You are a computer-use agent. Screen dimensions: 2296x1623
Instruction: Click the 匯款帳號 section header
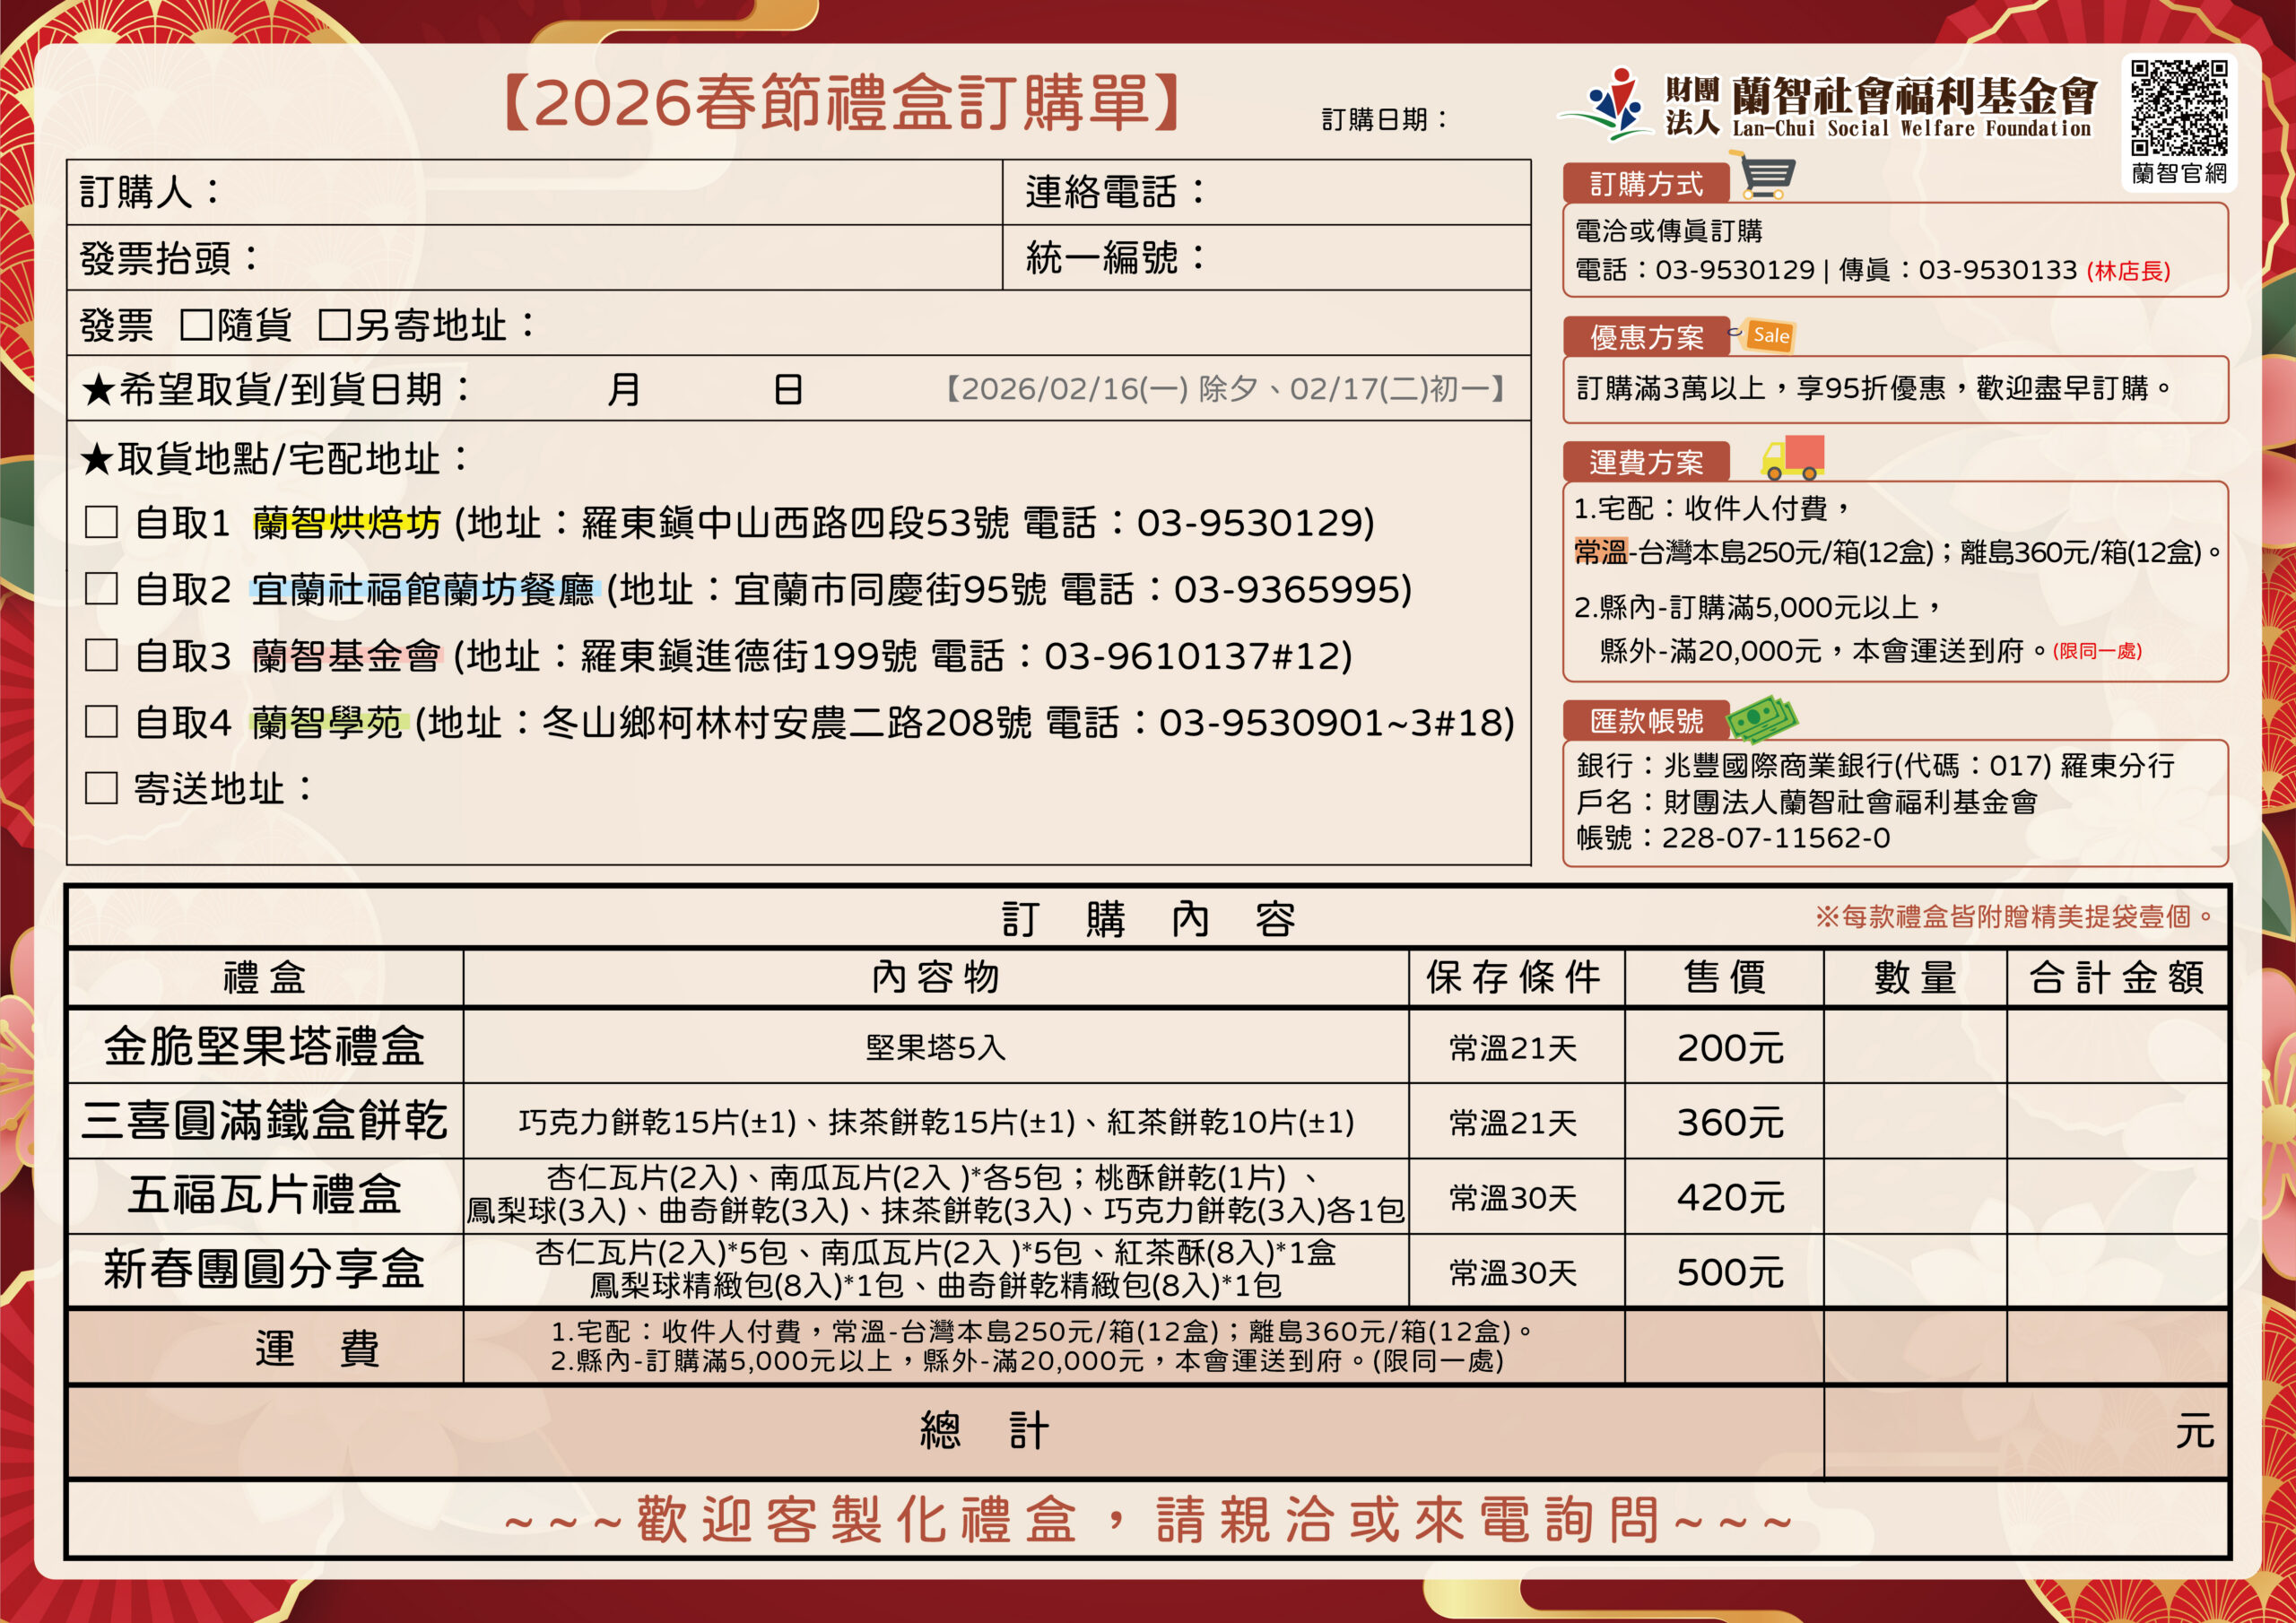[x=1646, y=720]
